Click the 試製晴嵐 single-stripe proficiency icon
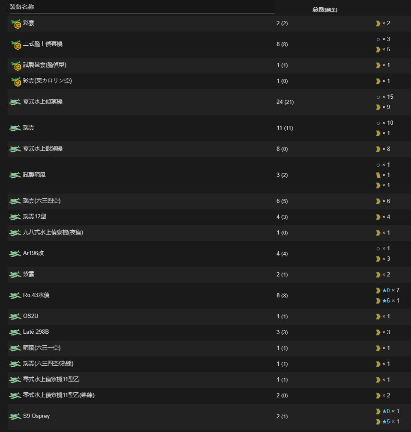411x432 pixels. [x=378, y=175]
